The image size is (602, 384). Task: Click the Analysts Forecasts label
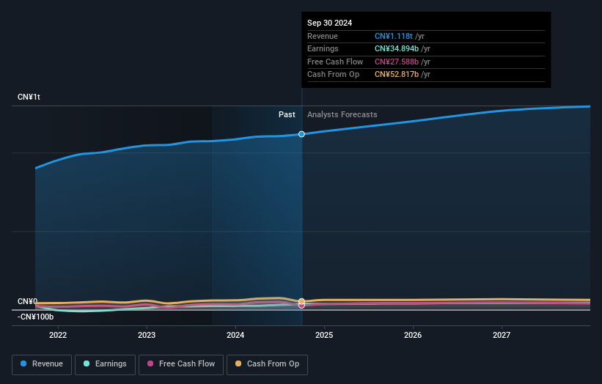pyautogui.click(x=342, y=115)
